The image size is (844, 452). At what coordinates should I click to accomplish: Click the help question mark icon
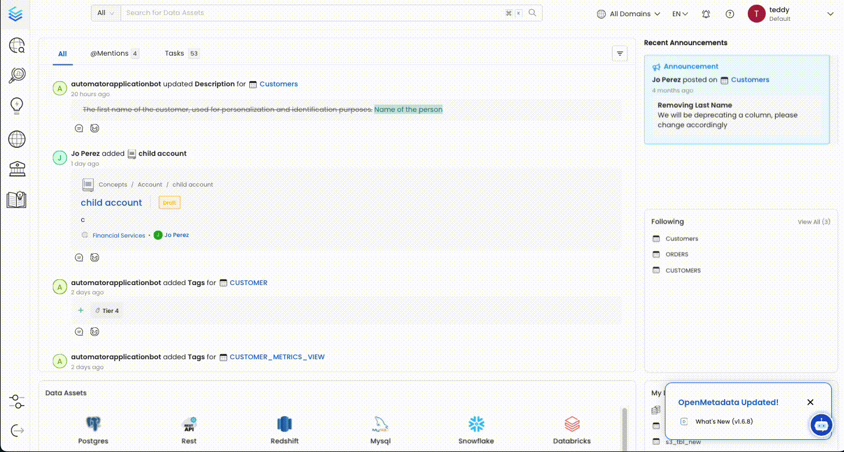click(730, 14)
